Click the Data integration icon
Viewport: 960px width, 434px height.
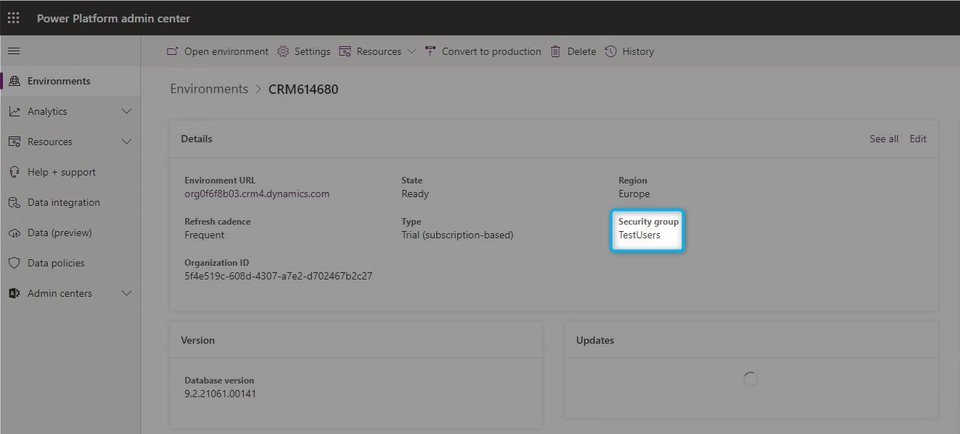14,202
